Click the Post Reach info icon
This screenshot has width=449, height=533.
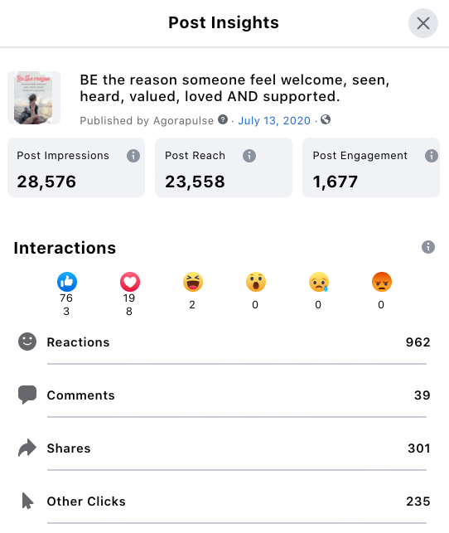coord(249,156)
